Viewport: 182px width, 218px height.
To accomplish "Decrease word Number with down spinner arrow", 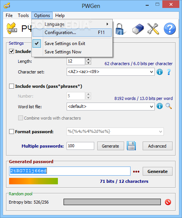I will point(88,98).
